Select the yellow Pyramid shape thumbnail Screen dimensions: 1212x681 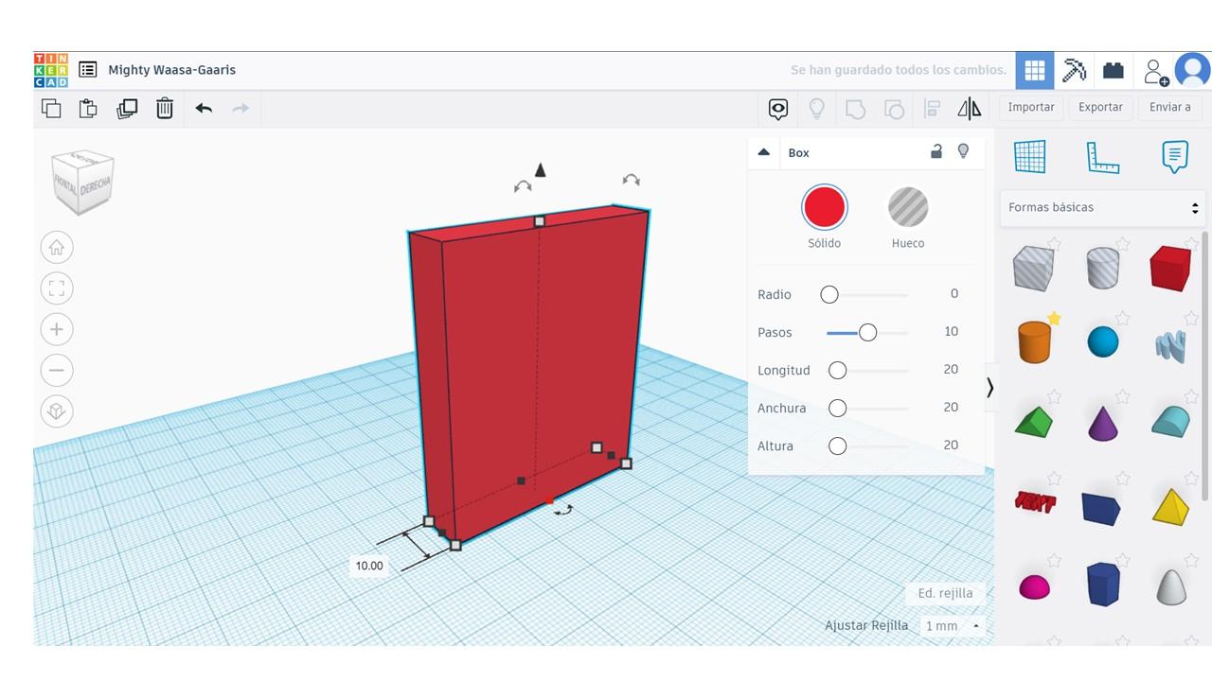tap(1171, 506)
